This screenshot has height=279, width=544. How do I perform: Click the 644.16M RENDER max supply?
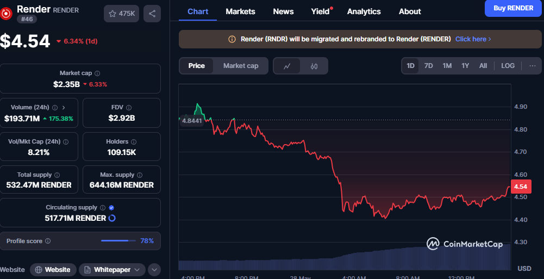click(x=121, y=185)
